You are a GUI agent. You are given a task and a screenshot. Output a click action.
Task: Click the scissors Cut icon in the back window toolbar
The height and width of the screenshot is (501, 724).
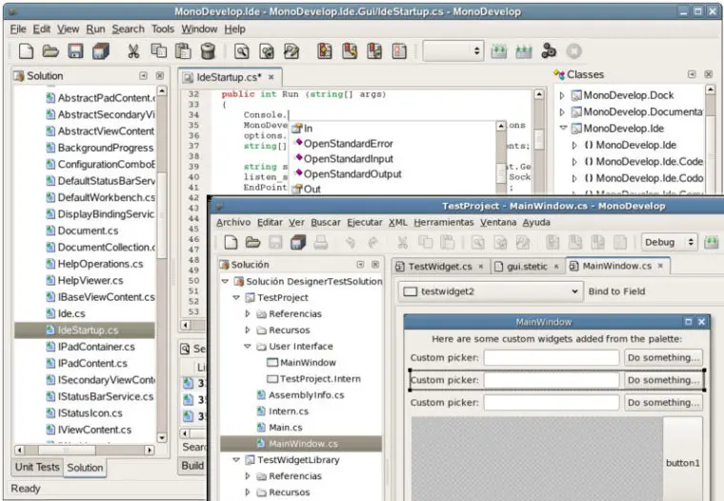point(133,51)
